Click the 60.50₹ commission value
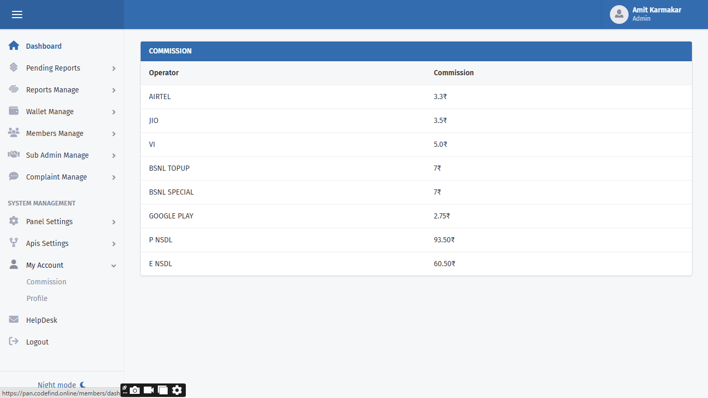The image size is (708, 398). pos(444,264)
